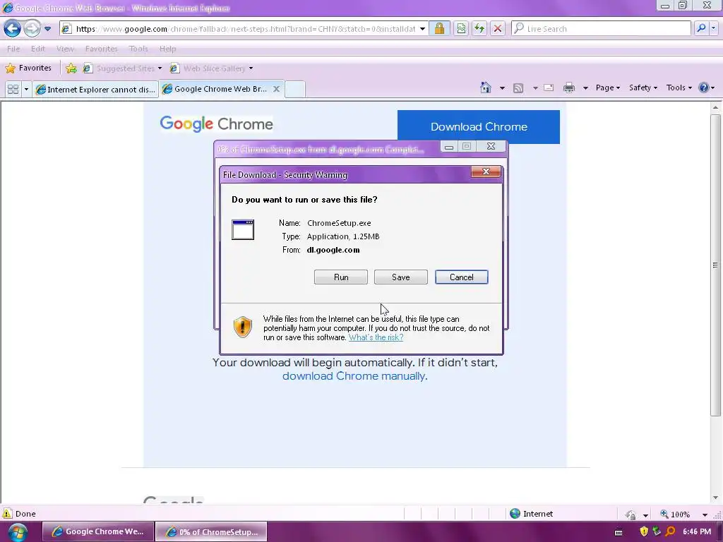The height and width of the screenshot is (542, 723).
Task: Close the Google Chrome Web Browser tab
Action: pyautogui.click(x=276, y=89)
